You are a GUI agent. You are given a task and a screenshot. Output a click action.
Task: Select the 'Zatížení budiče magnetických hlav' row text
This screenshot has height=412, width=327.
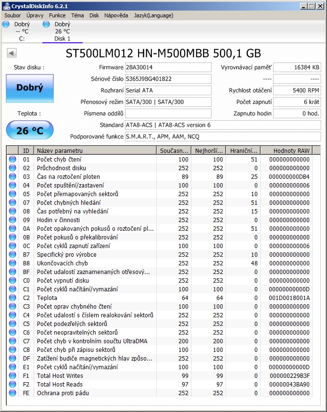click(x=95, y=359)
